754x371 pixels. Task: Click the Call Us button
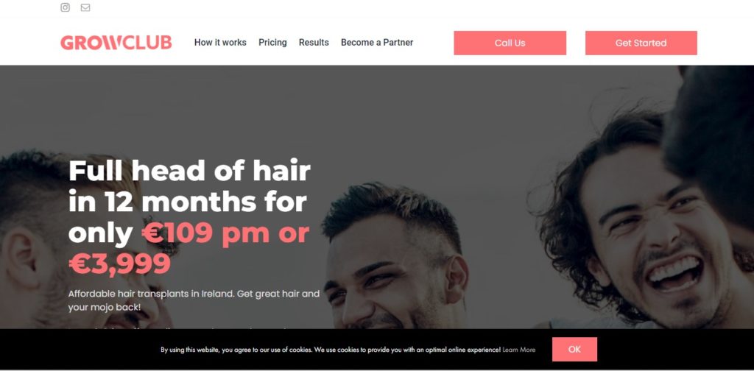510,43
